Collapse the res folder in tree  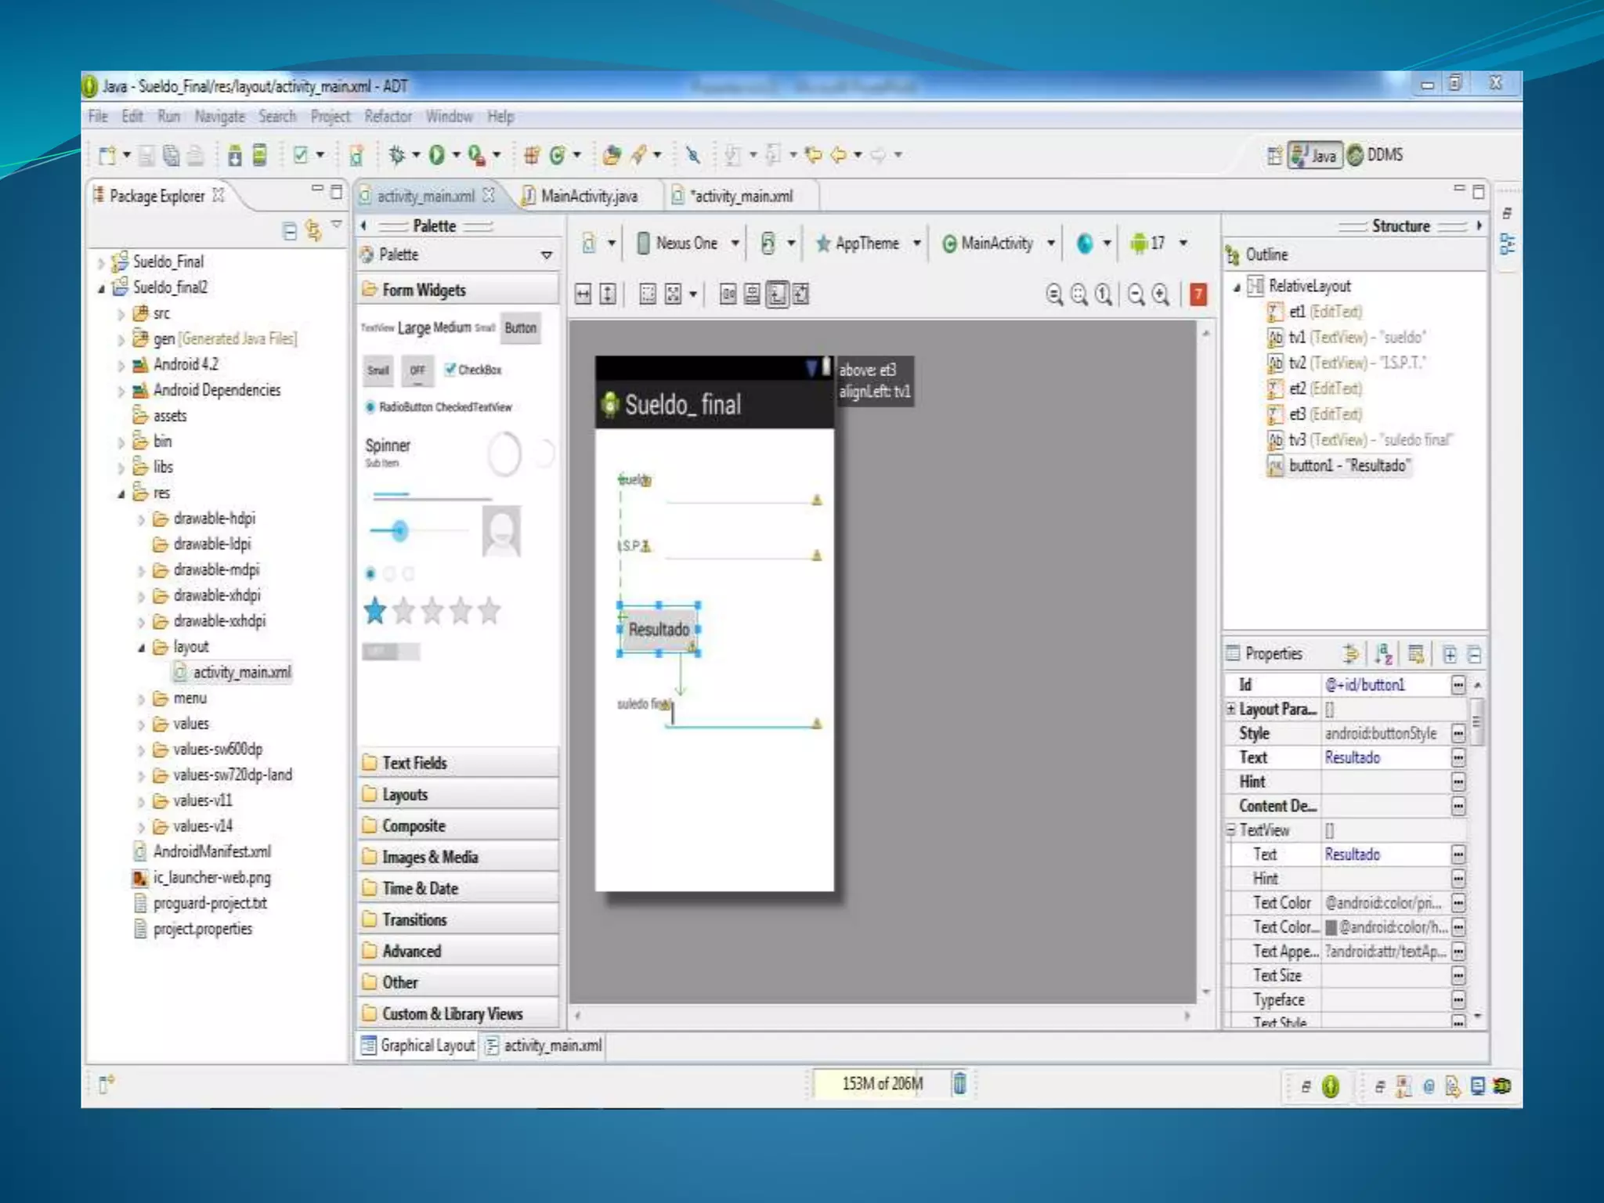121,493
